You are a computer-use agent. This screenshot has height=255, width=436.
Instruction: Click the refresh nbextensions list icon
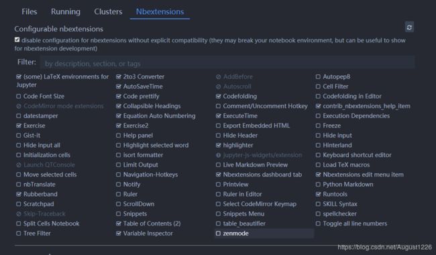pos(409,28)
